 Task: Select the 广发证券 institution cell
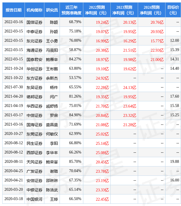point(34,171)
